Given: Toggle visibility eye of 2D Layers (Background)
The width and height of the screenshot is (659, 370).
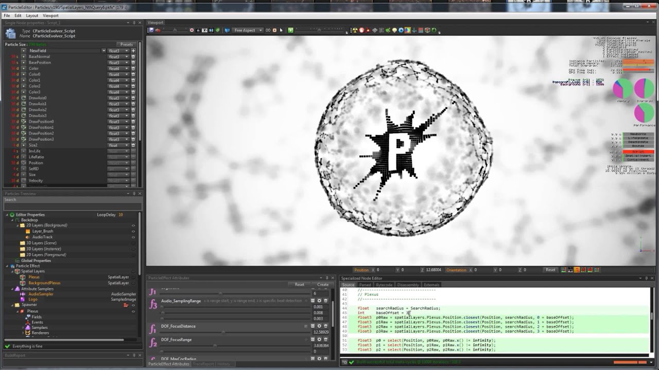Looking at the screenshot, I should click(133, 226).
